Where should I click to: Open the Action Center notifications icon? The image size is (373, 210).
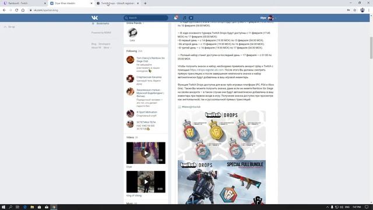pos(367,207)
